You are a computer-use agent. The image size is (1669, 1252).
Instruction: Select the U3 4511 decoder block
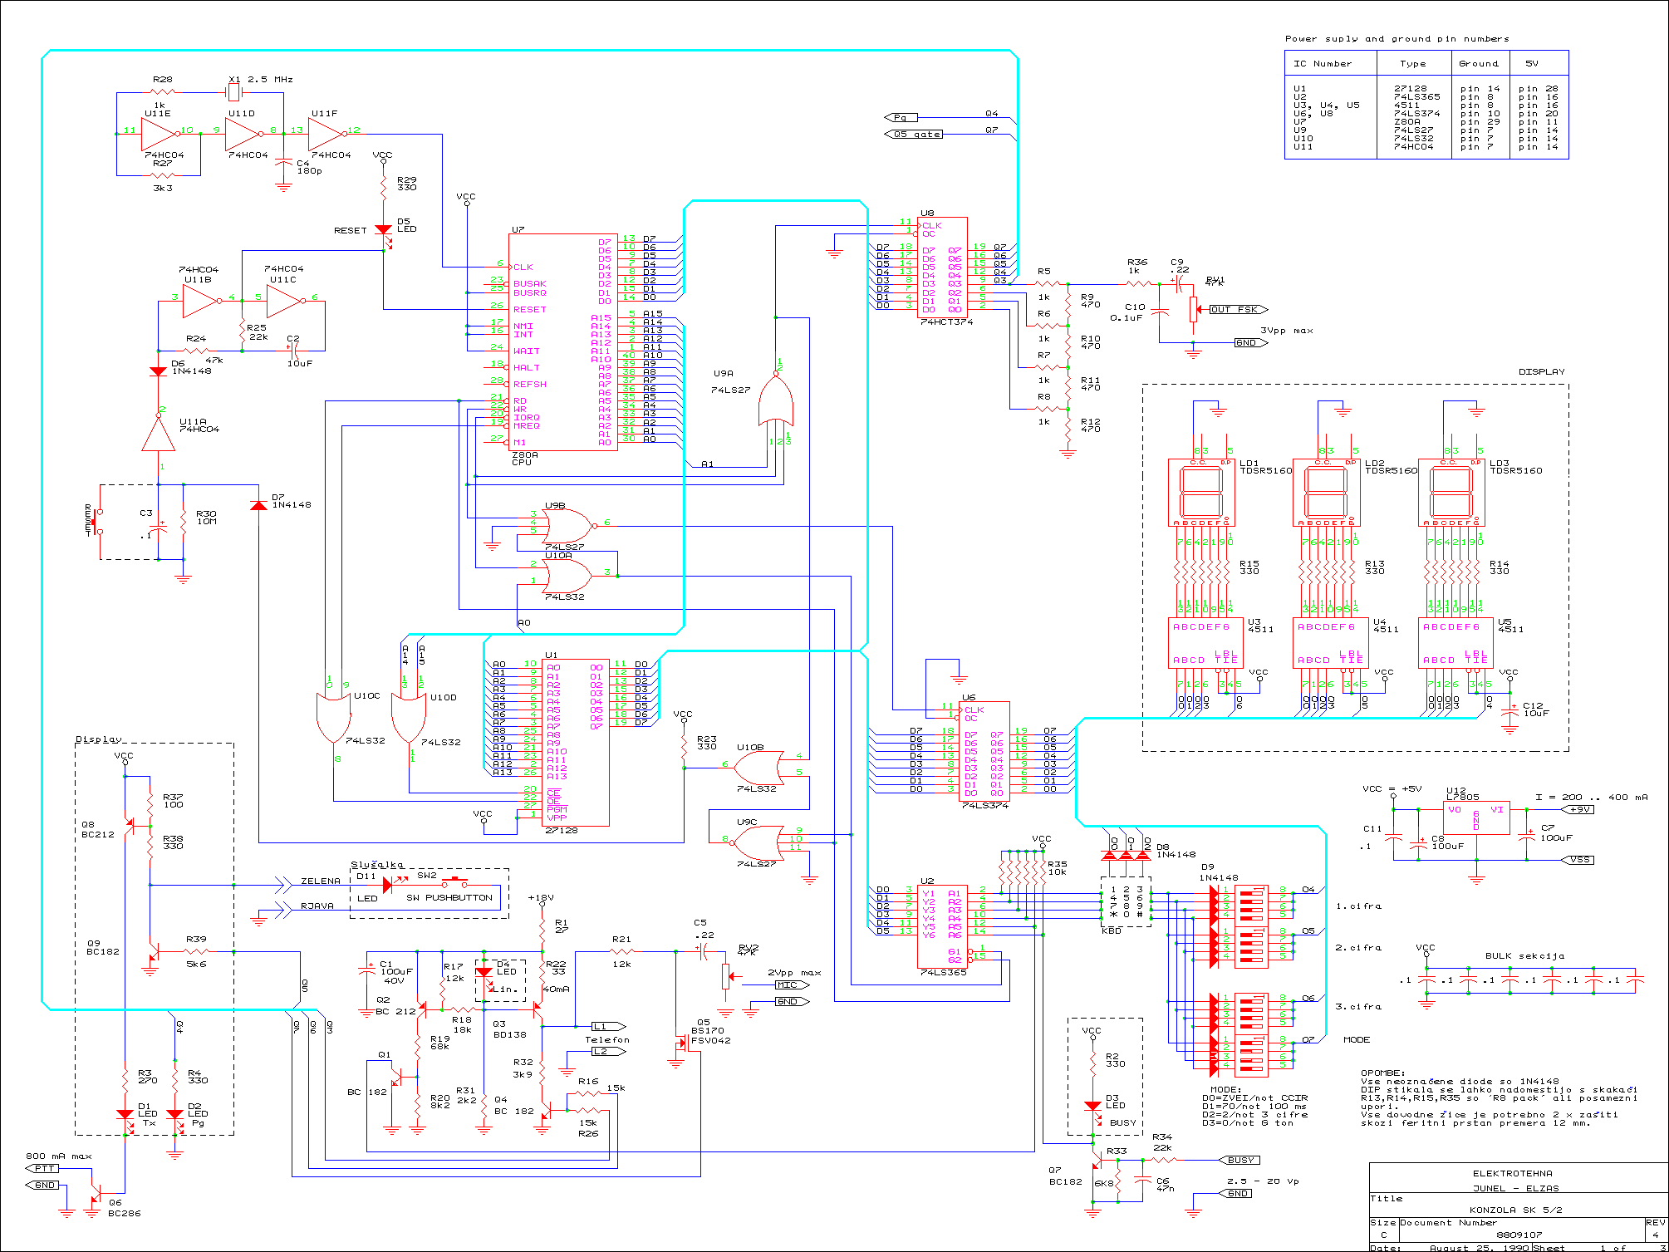(x=1205, y=642)
